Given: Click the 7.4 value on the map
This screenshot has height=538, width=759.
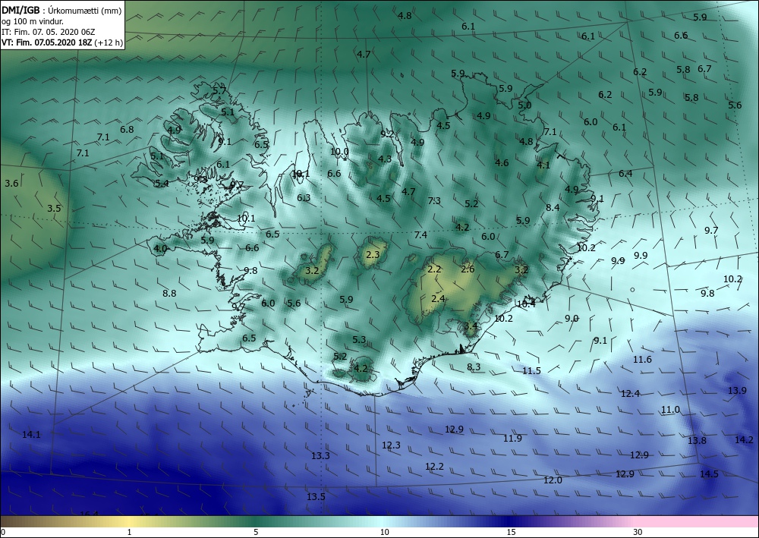Looking at the screenshot, I should [x=420, y=235].
